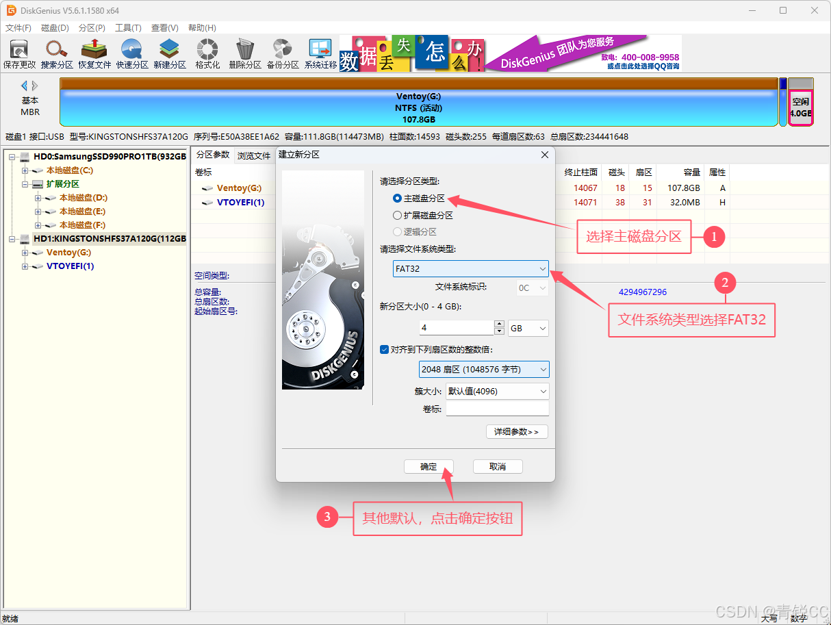The height and width of the screenshot is (625, 831).
Task: Open the 工具(T) menu
Action: click(128, 28)
